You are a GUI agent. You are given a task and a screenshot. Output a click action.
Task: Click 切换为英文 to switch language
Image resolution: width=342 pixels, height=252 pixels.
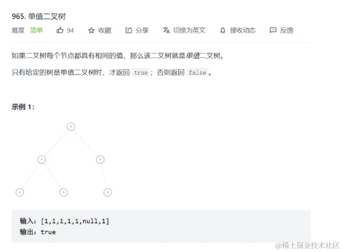click(189, 30)
